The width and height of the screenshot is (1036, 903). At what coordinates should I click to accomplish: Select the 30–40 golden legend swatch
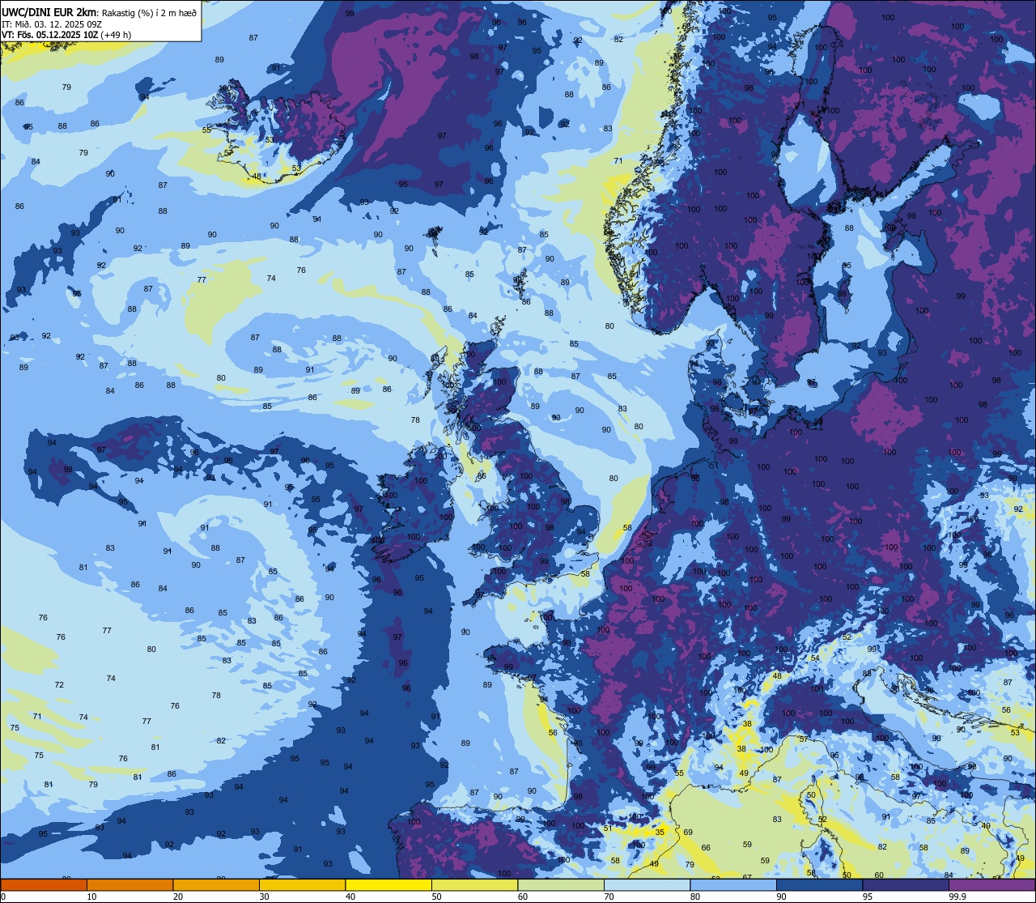[x=302, y=884]
